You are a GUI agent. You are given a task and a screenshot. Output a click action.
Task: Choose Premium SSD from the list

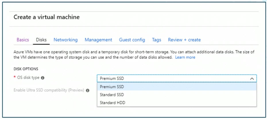tap(177, 87)
